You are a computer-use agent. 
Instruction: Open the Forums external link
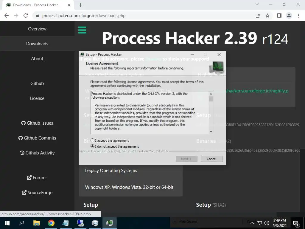point(37,178)
